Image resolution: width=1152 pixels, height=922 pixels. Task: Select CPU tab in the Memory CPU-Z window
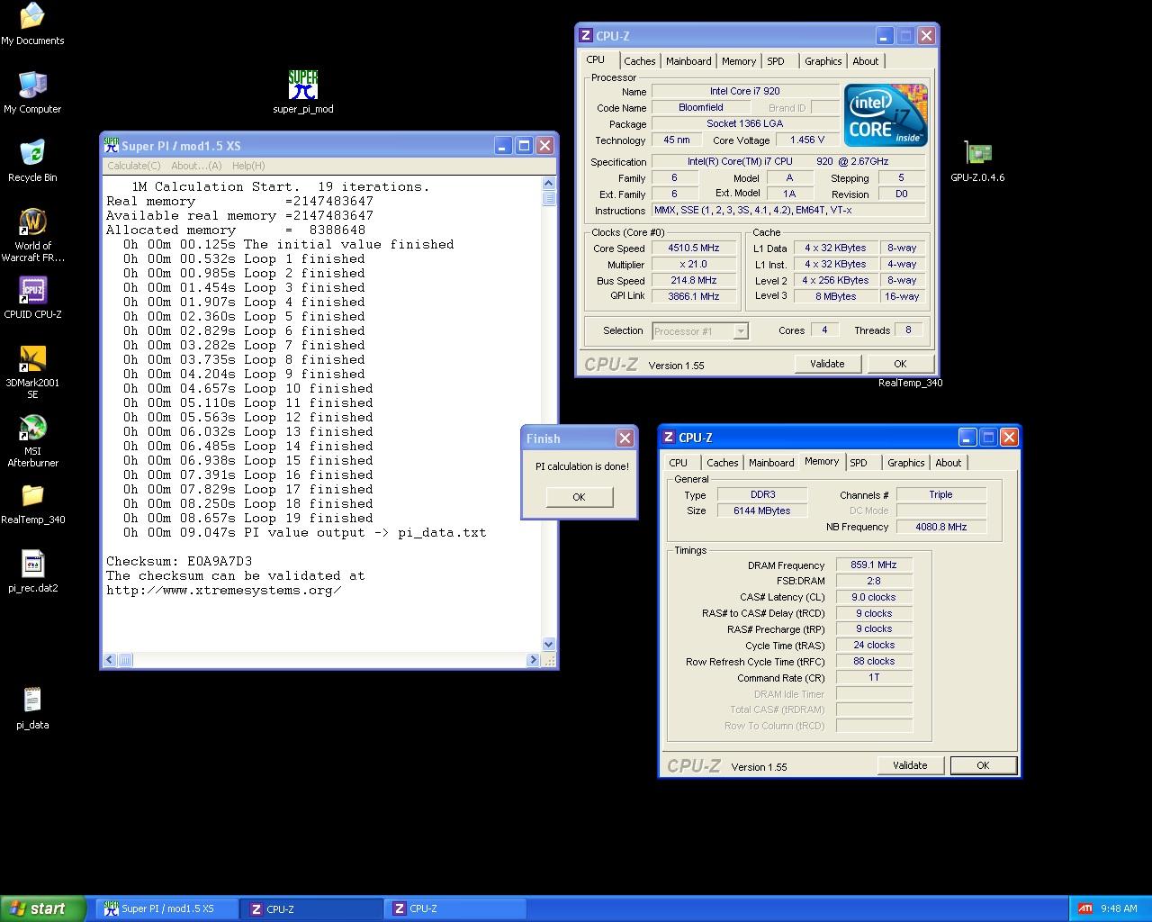point(679,463)
